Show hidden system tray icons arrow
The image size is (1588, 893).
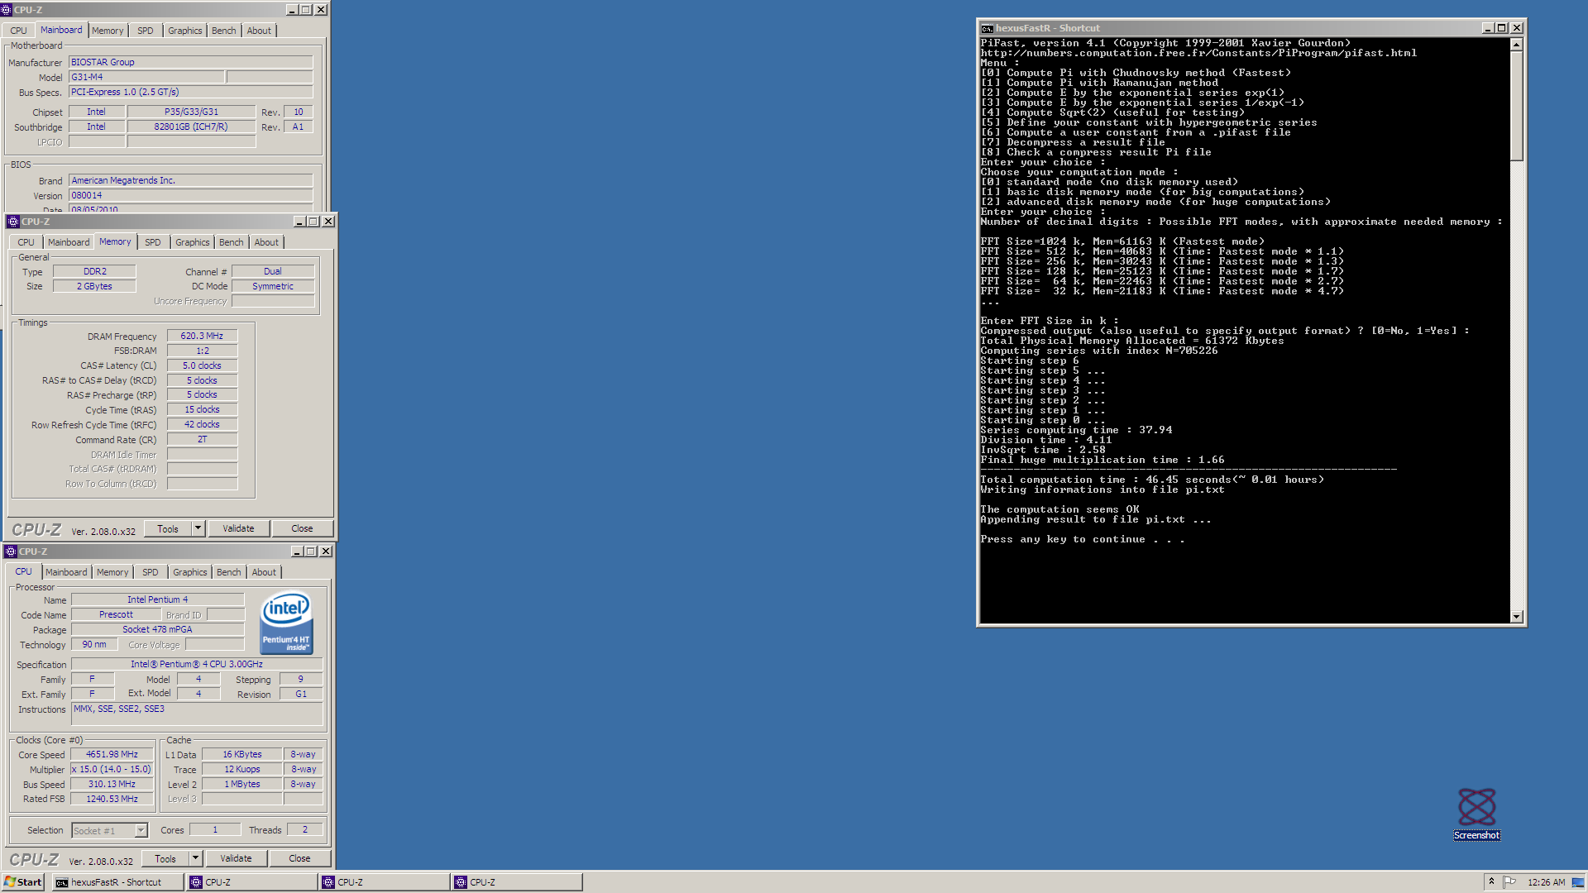[x=1492, y=882]
